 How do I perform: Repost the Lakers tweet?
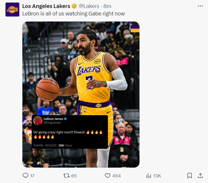(66, 176)
